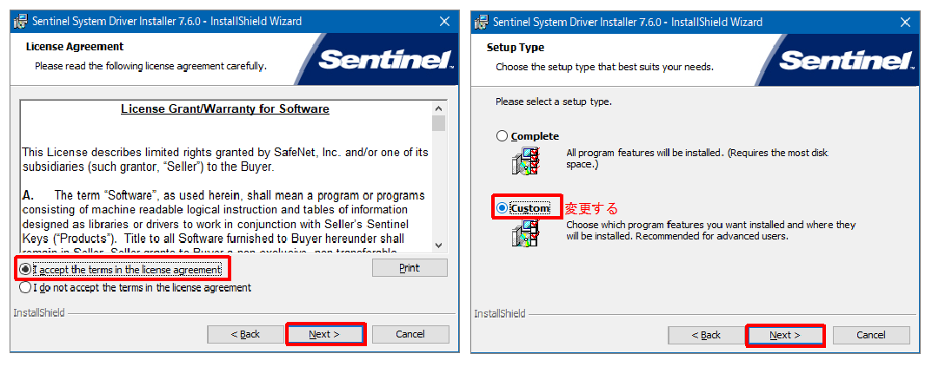Click the Custom setup type installer icon
This screenshot has width=932, height=367.
click(525, 233)
